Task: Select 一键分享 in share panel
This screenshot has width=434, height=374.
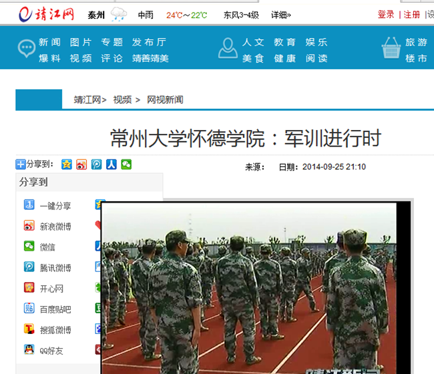Action: coord(47,205)
